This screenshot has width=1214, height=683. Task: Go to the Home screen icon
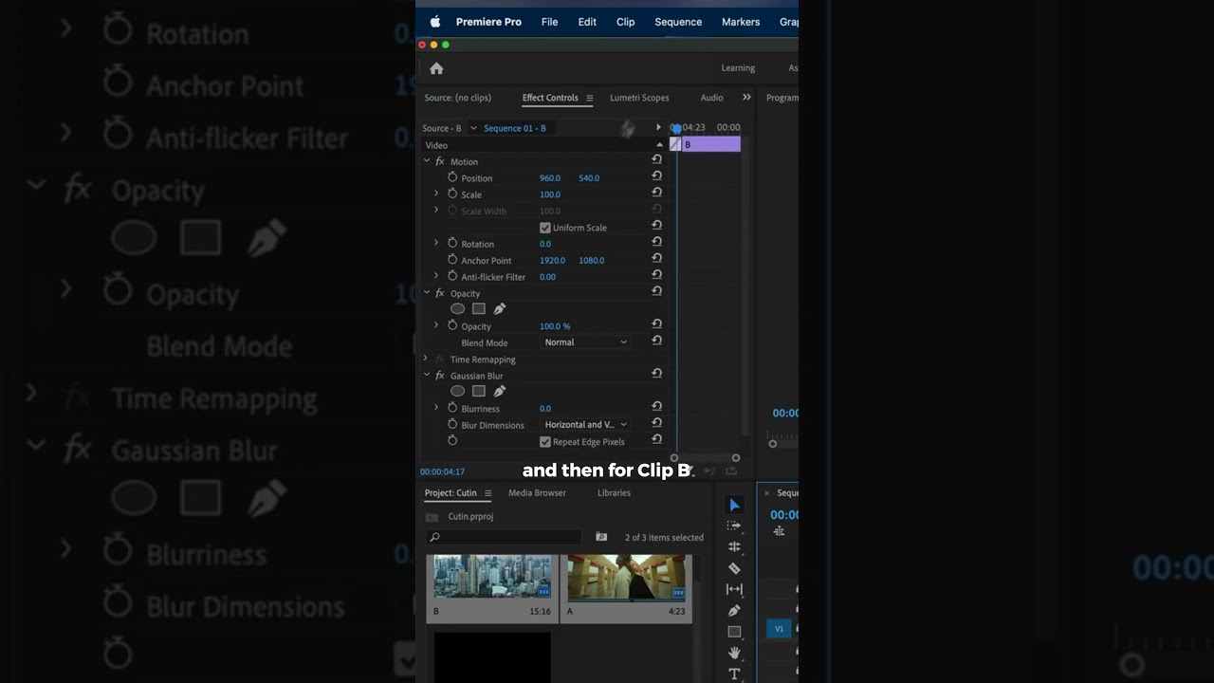[x=436, y=68]
